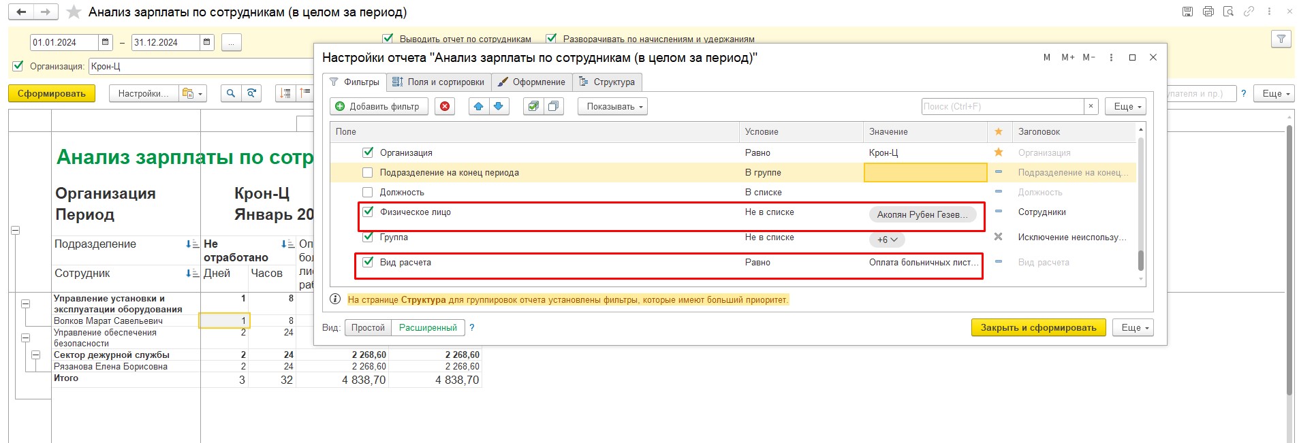Check all filters icon button
This screenshot has width=1299, height=443.
click(533, 106)
